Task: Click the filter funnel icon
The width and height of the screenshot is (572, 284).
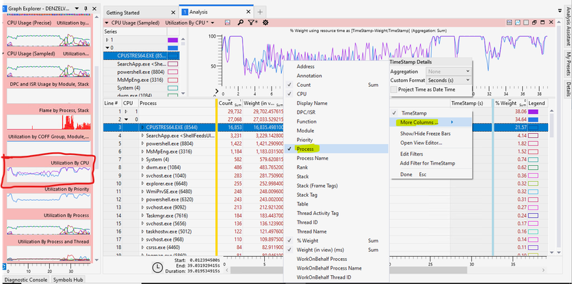Action: tap(252, 23)
